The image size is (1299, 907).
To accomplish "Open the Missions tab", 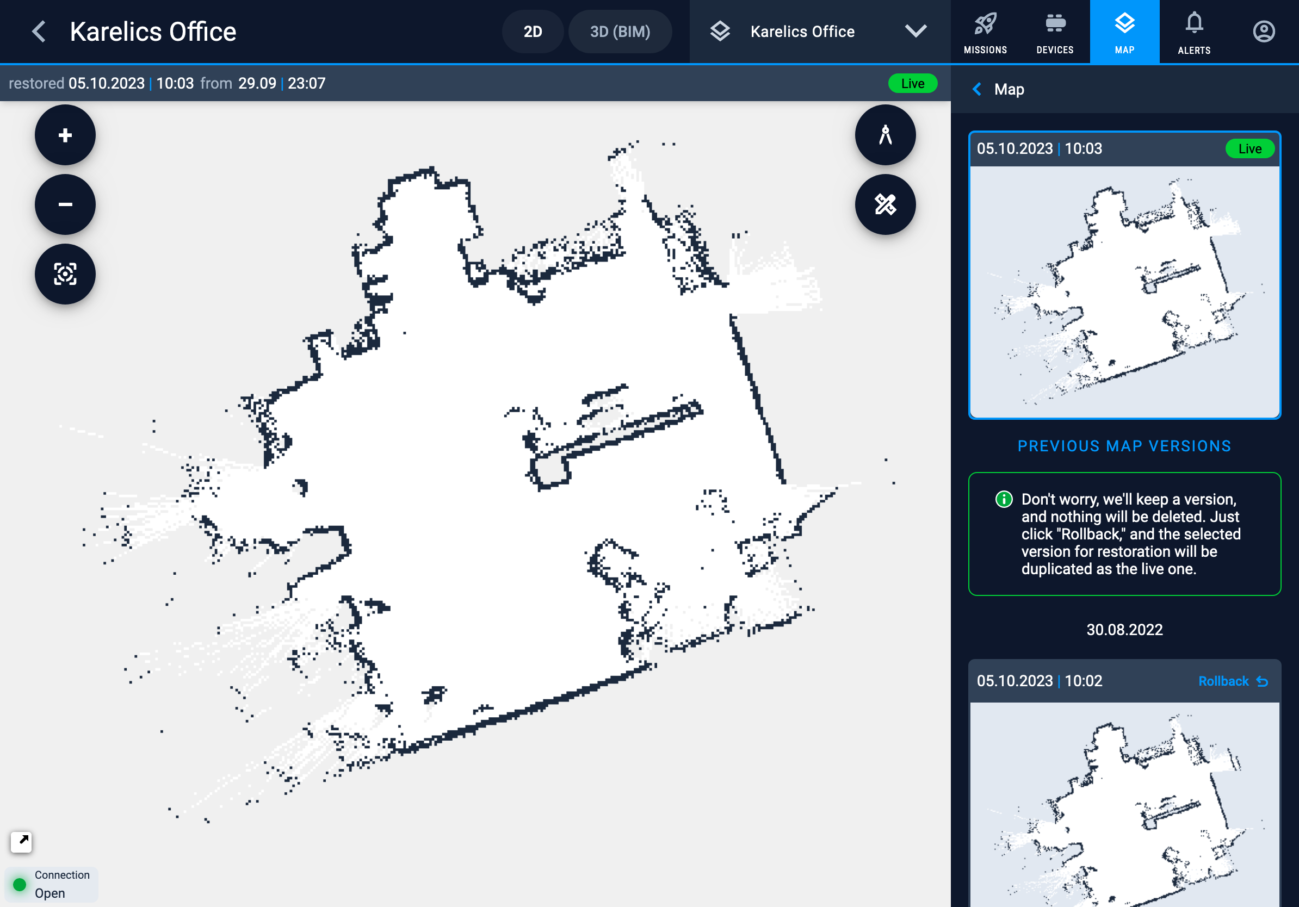I will click(x=985, y=33).
